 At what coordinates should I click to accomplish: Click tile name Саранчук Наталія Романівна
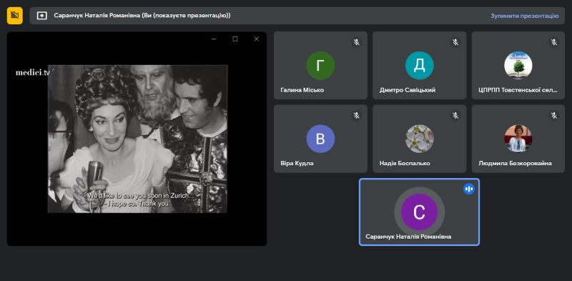pos(408,237)
